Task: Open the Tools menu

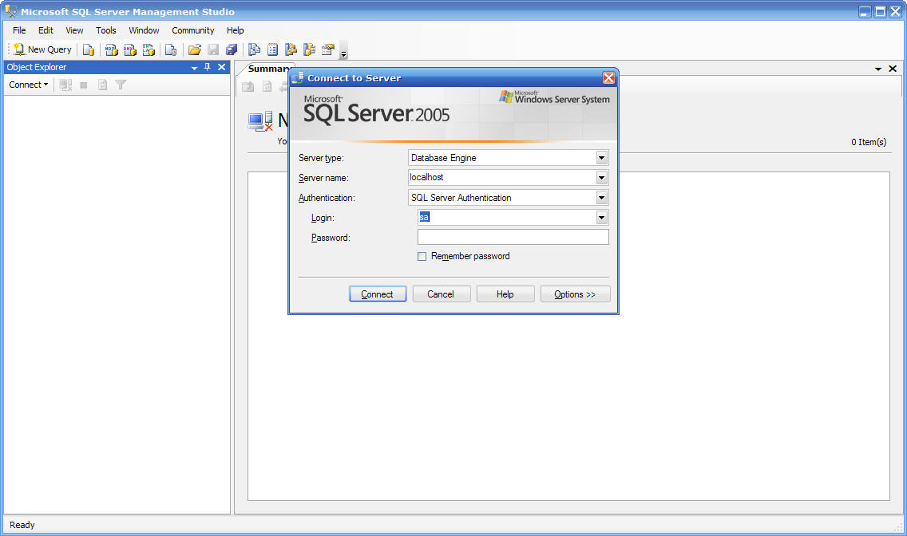Action: coord(106,30)
